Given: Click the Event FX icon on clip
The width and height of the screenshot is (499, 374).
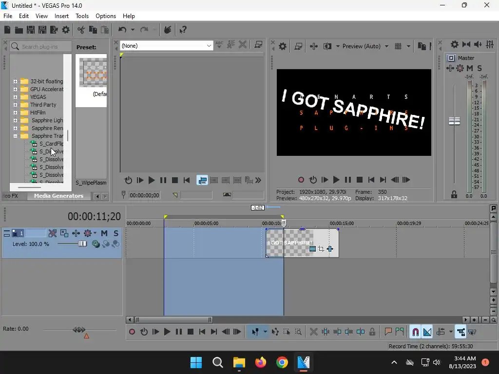Looking at the screenshot, I should [330, 249].
